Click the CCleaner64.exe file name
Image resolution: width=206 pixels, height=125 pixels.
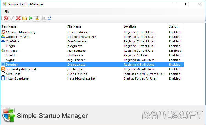pyautogui.click(x=78, y=32)
